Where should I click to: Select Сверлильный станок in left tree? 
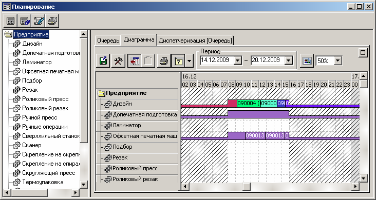click(x=51, y=136)
